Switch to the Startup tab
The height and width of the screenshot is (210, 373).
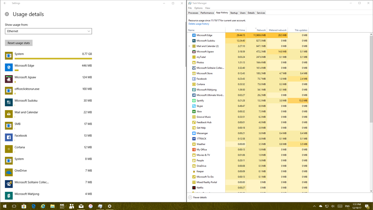click(x=234, y=13)
